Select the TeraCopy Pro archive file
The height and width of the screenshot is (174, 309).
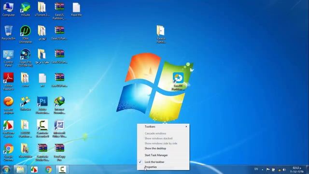pyautogui.click(x=59, y=152)
